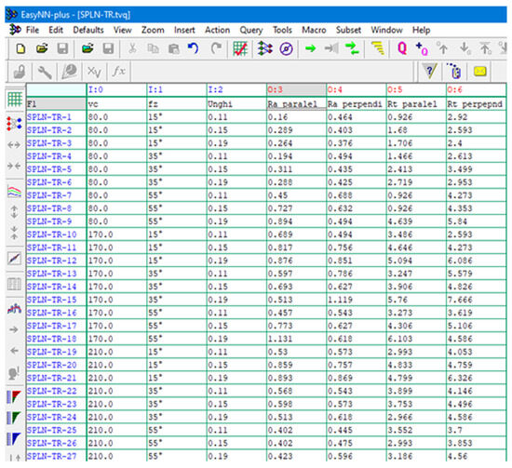Click the fx function icon
512x468 pixels.
click(118, 72)
